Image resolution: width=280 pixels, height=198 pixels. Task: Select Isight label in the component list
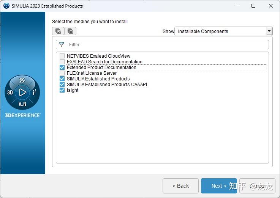coord(73,90)
